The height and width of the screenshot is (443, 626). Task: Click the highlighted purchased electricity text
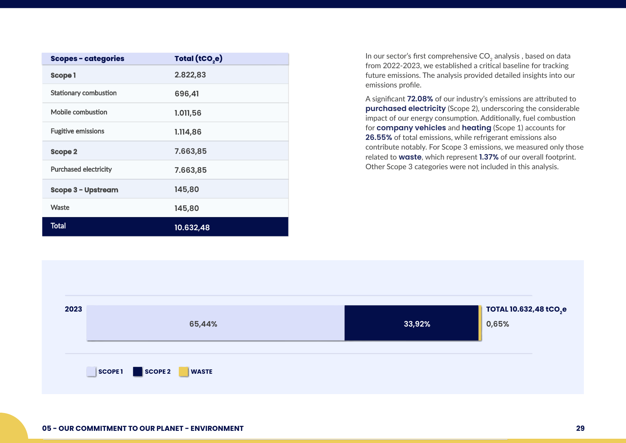[405, 109]
